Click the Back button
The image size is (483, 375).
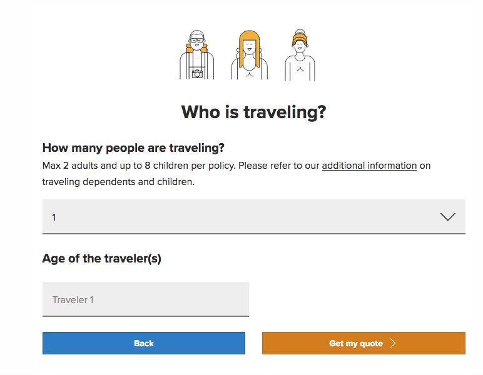pos(144,343)
